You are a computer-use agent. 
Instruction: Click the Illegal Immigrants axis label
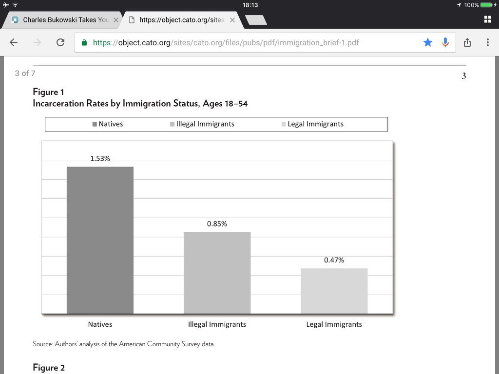pyautogui.click(x=217, y=324)
